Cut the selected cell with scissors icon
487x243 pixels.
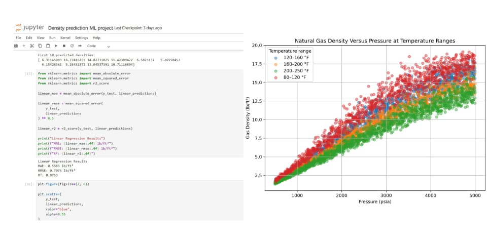(x=31, y=46)
